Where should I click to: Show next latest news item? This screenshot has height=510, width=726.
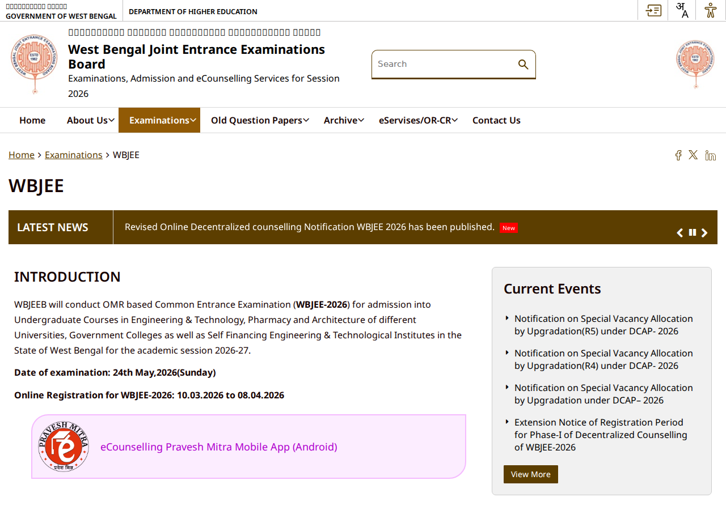704,233
